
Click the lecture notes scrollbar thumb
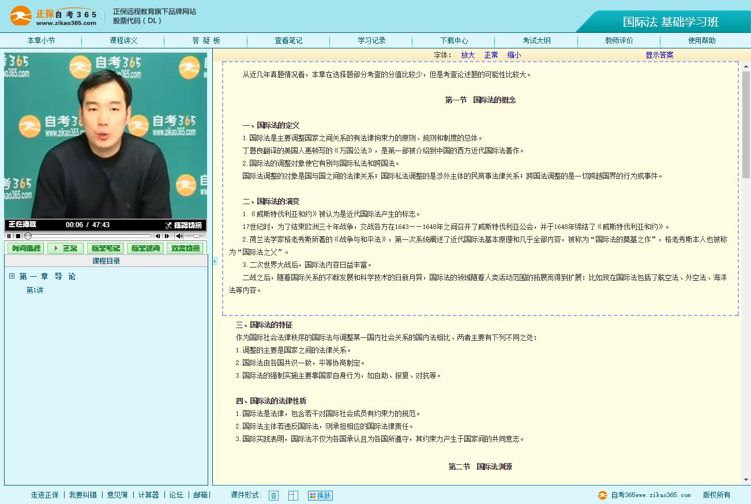746,124
